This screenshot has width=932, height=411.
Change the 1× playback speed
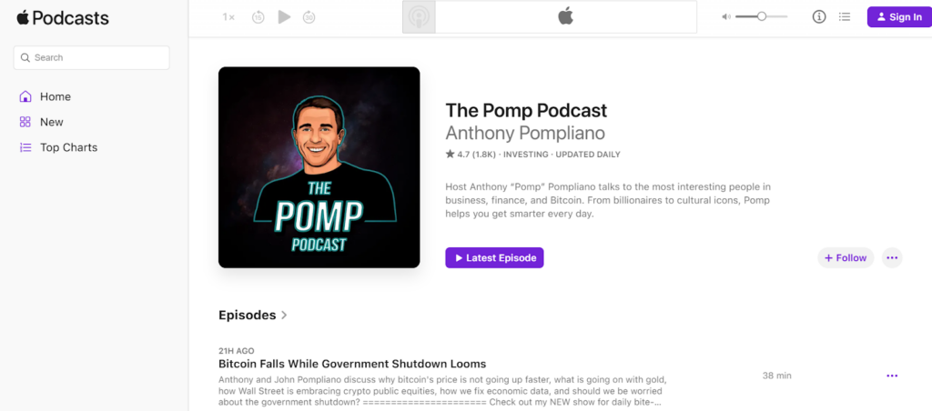click(x=228, y=17)
